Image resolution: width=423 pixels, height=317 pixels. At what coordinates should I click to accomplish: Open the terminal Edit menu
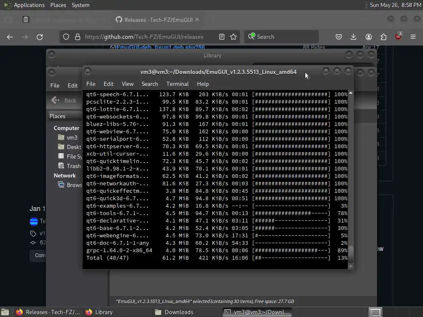109,84
